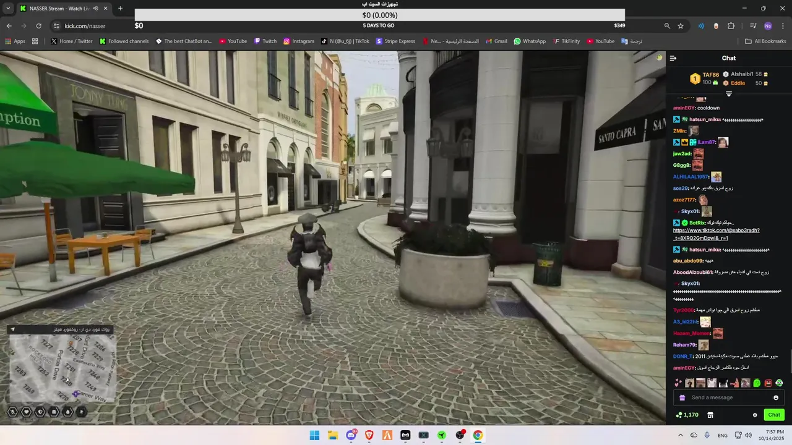Click the GTA minimap in stream
This screenshot has width=792, height=445.
click(x=62, y=368)
